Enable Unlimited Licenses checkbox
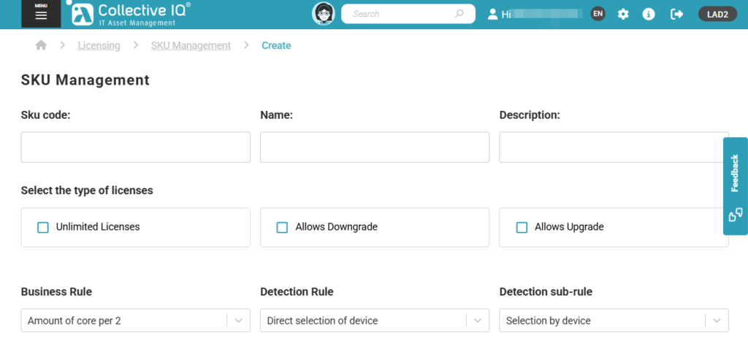Viewport: 748px width, 340px height. click(x=43, y=227)
